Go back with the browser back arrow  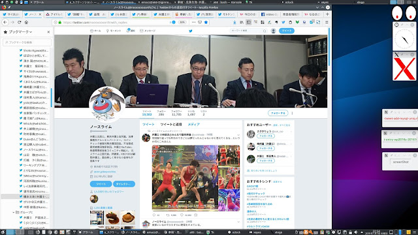pos(5,22)
